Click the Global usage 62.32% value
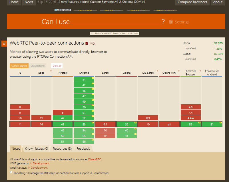 point(219,54)
